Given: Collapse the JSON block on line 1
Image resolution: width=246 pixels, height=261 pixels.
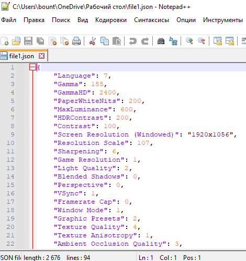Looking at the screenshot, I should (32, 67).
